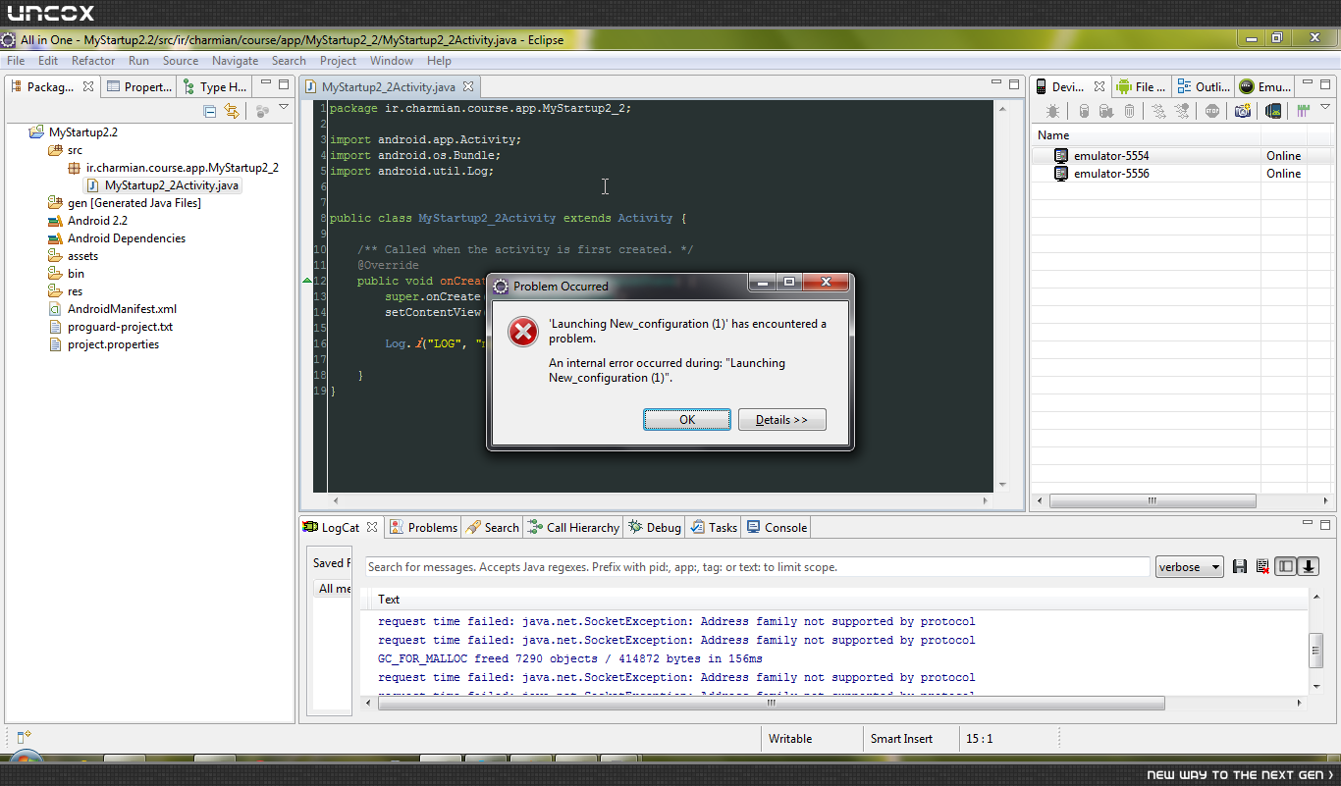Click the Debug selected process bug icon
Image resolution: width=1341 pixels, height=786 pixels.
point(1052,111)
